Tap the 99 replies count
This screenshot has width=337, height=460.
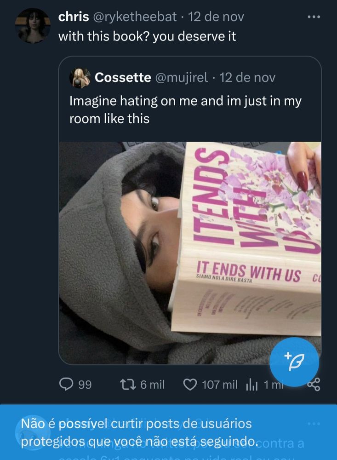pyautogui.click(x=85, y=385)
